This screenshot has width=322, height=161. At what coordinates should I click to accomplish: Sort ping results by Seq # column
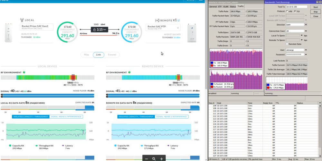[212, 103]
